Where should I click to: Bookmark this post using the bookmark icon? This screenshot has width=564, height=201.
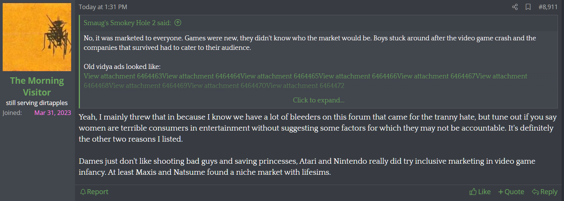point(528,7)
